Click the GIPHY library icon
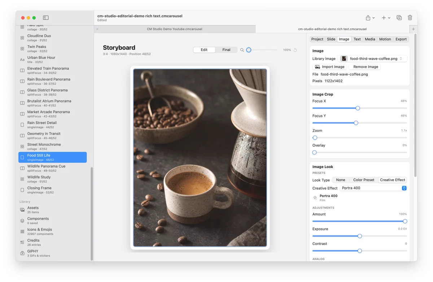The height and width of the screenshot is (282, 433). 22,253
